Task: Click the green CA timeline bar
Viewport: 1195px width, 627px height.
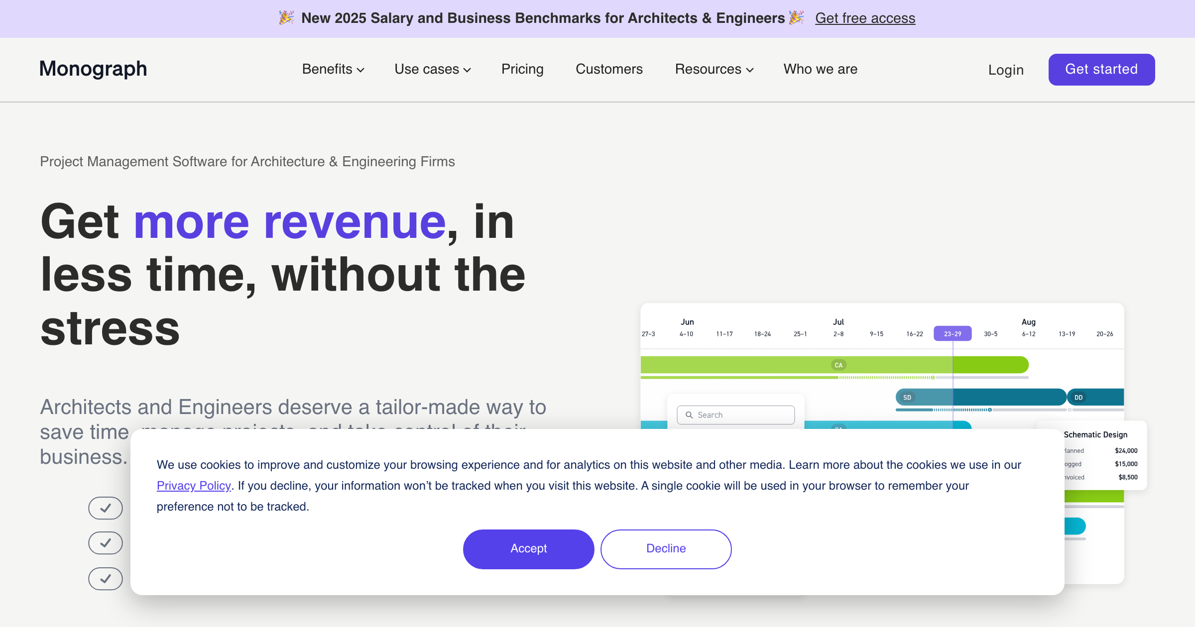Action: 835,365
